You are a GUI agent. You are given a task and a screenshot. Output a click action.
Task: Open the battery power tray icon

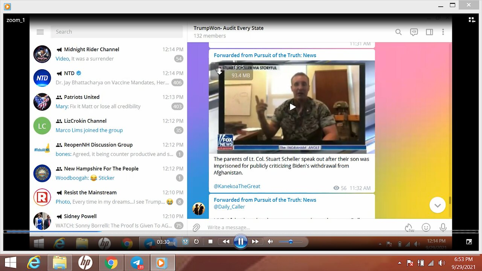pos(421,263)
